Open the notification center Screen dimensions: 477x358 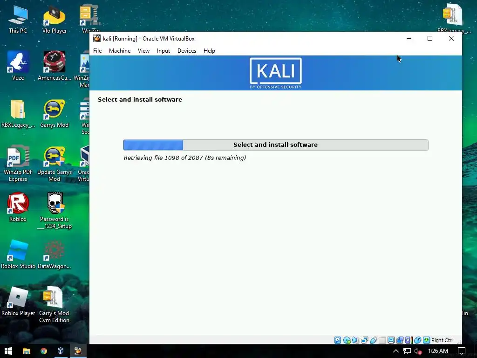pos(462,351)
